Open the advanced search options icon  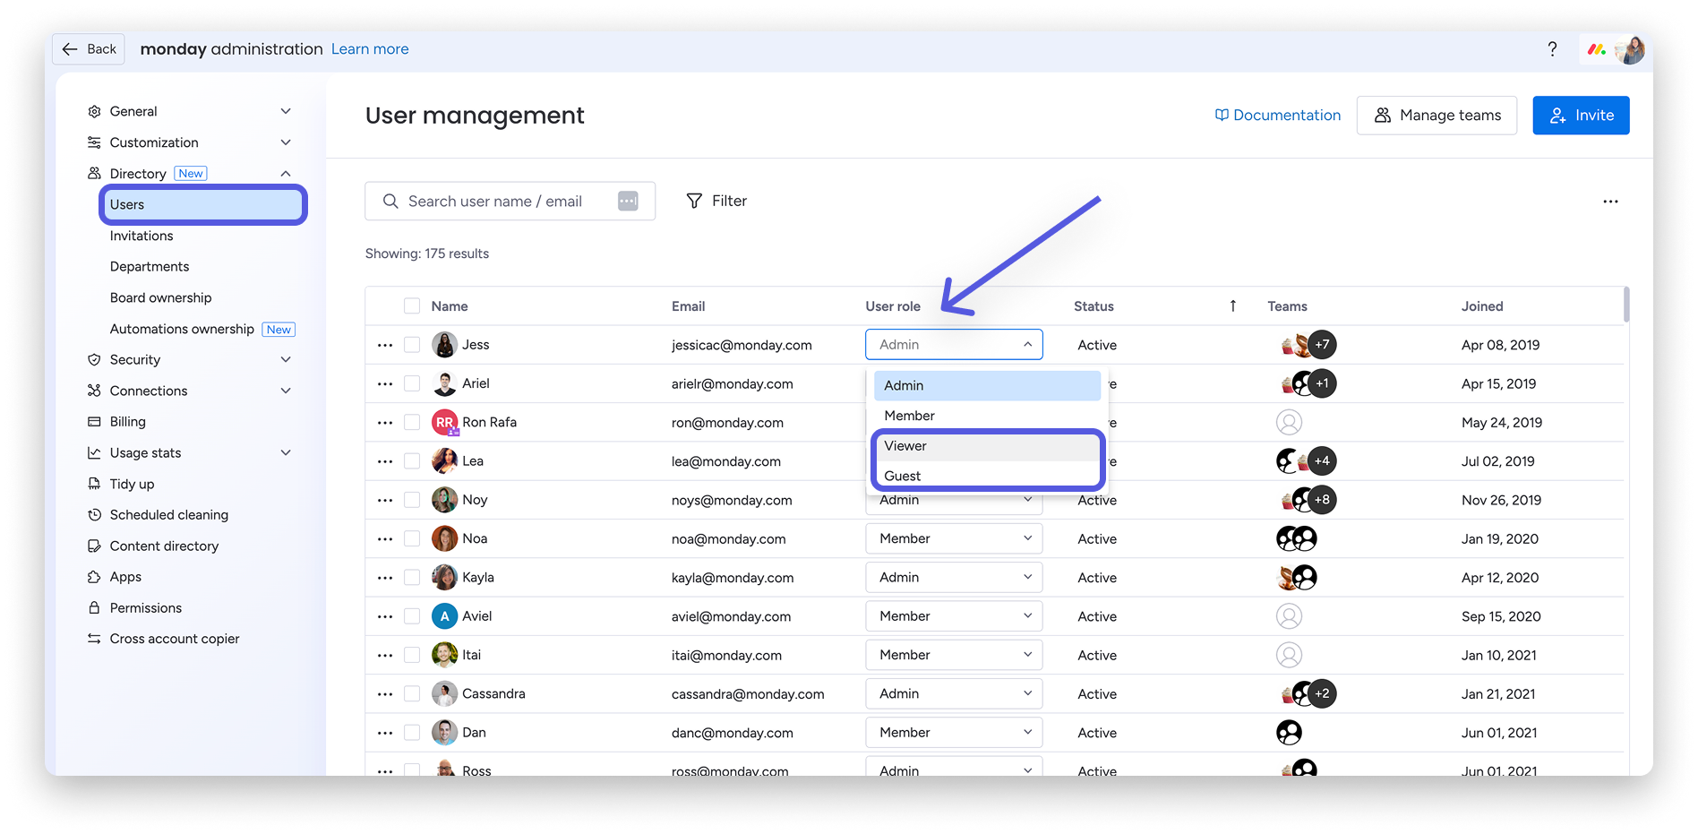point(628,202)
